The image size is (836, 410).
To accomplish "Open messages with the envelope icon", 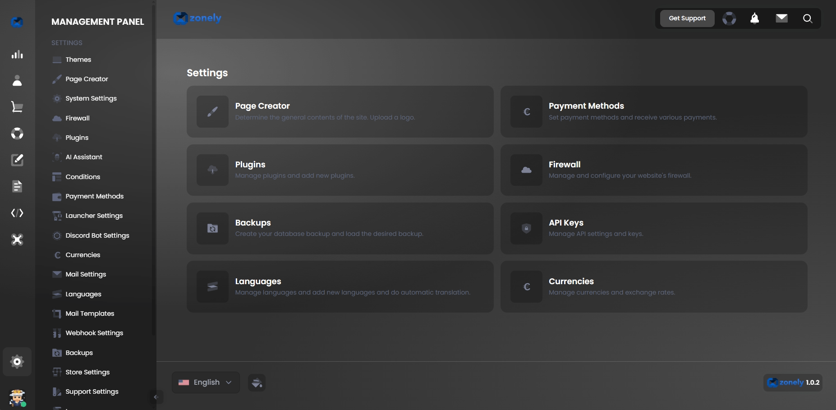I will (x=782, y=18).
